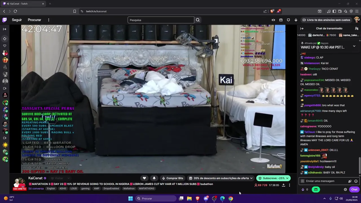Open the Windows Start button
The height and width of the screenshot is (203, 361).
[x=131, y=198]
